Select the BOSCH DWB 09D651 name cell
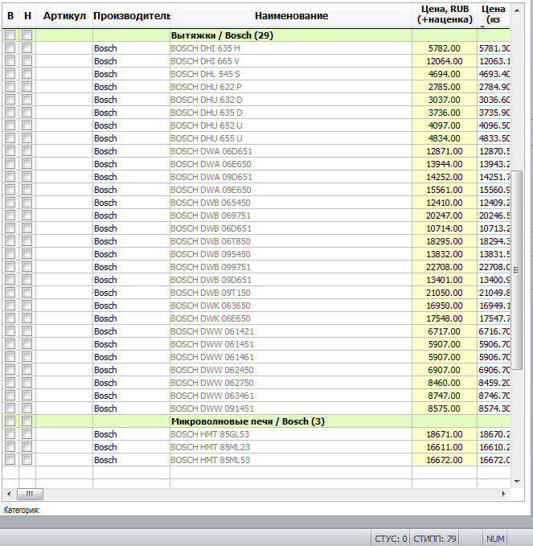533x546 pixels. [291, 280]
